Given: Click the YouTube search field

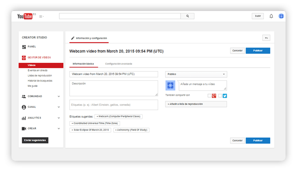Looking at the screenshot, I should [120, 16].
